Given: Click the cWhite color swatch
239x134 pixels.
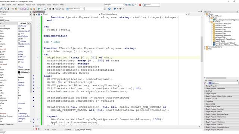Looking at the screenshot, I should click(x=19, y=41).
